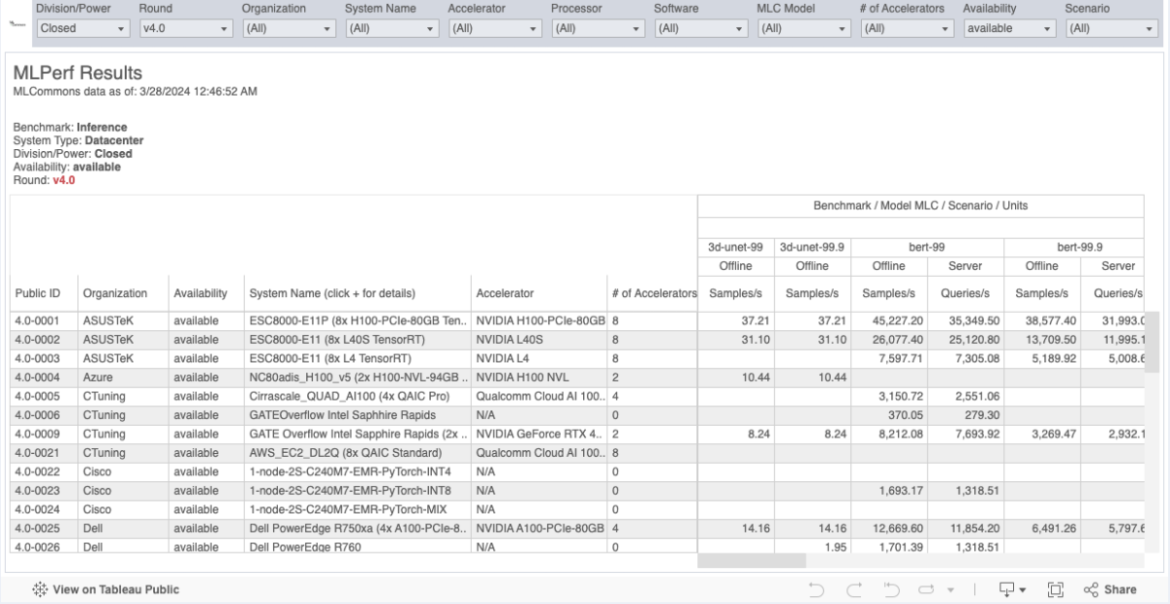Expand the Processor filter dropdown
This screenshot has width=1170, height=604.
coord(598,28)
